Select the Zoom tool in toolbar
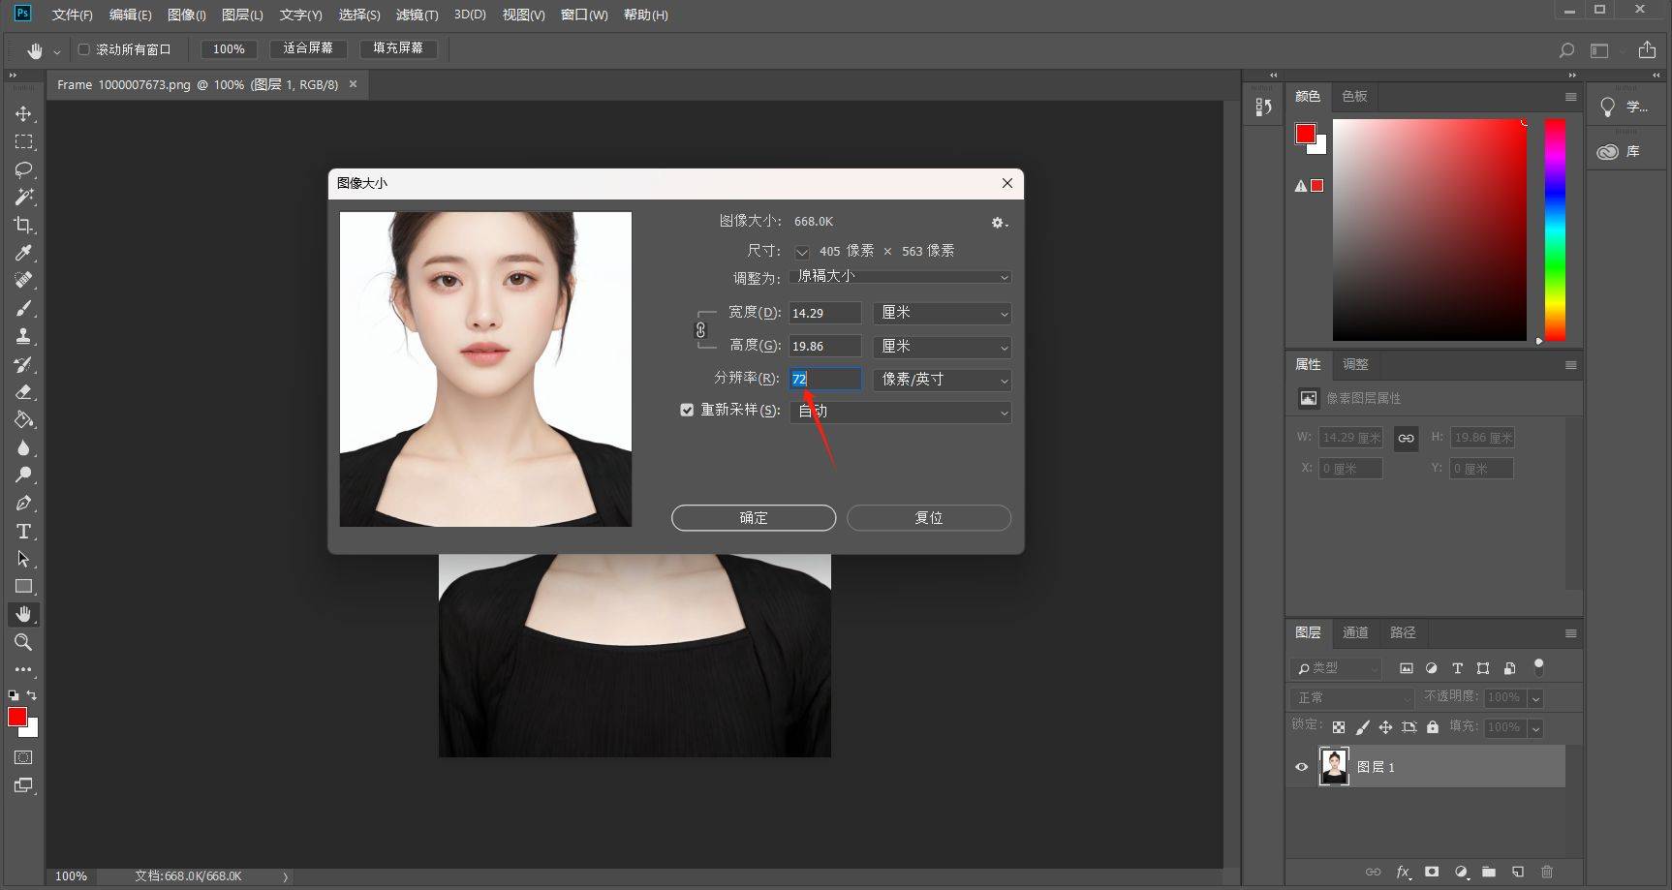The height and width of the screenshot is (890, 1672). pos(23,642)
